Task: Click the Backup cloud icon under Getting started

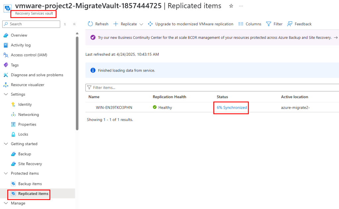Action: point(13,154)
